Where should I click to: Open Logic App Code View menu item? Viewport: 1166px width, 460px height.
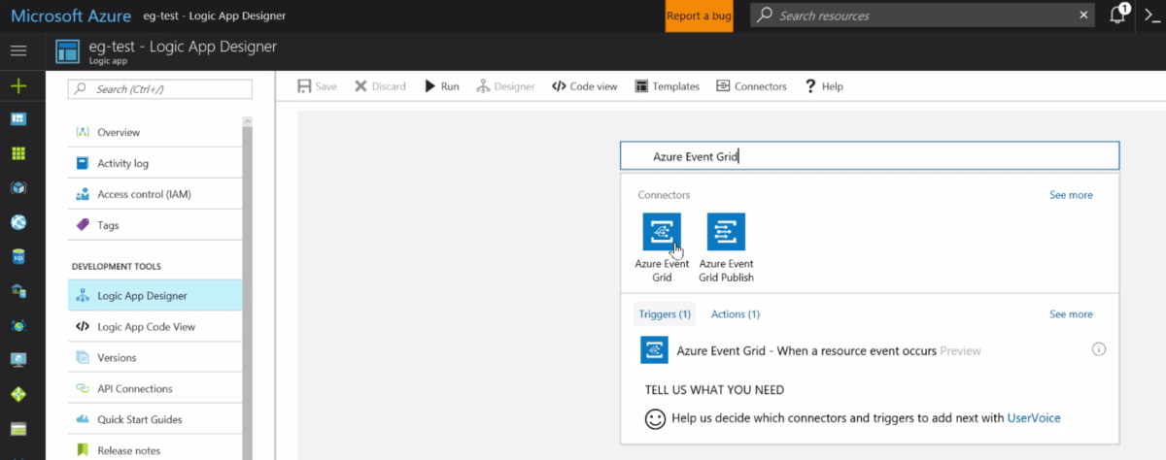pos(146,327)
